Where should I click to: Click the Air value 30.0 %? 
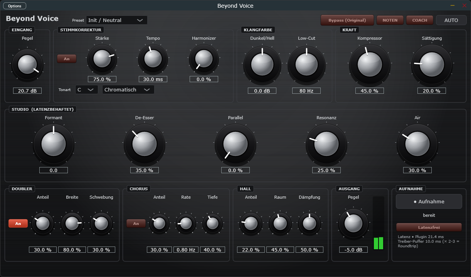pyautogui.click(x=417, y=170)
